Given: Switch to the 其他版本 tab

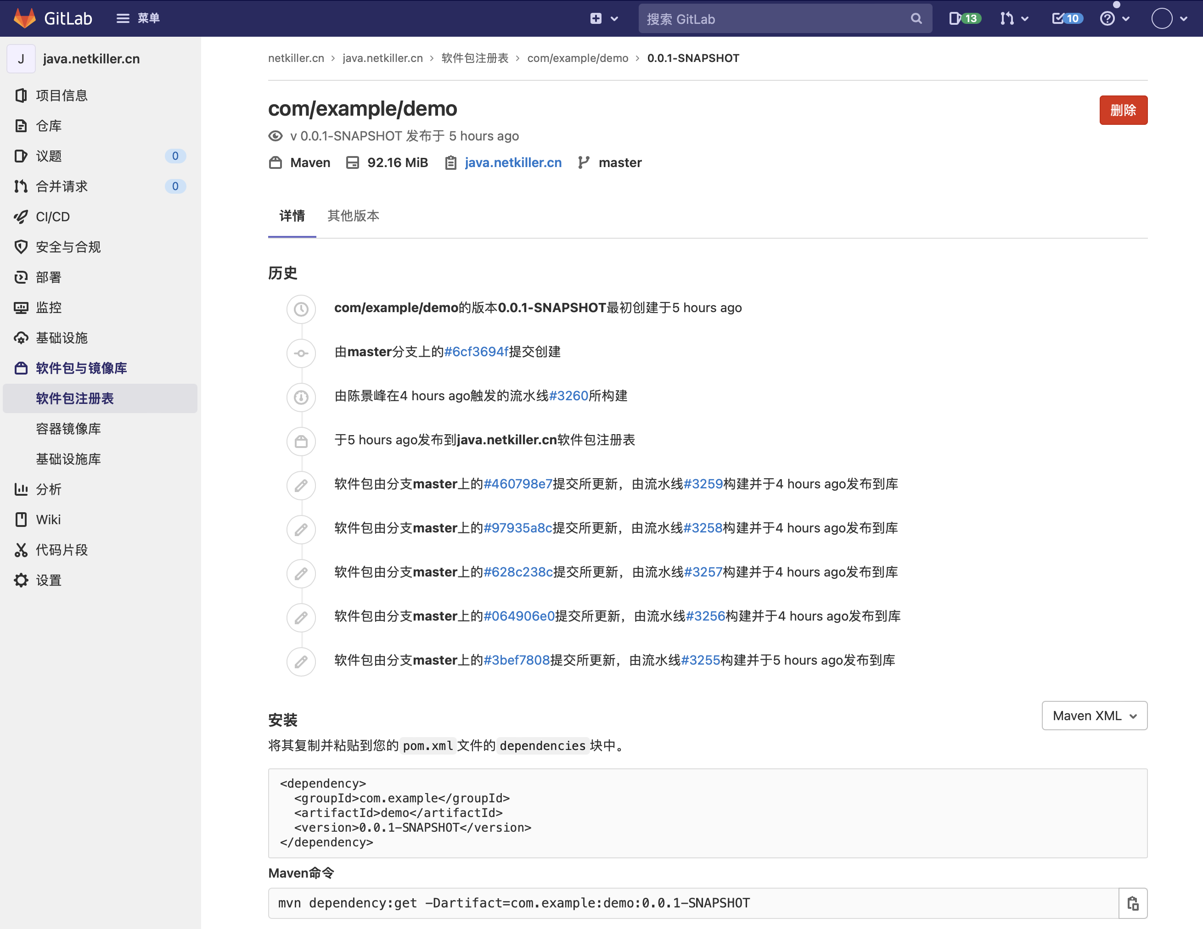Looking at the screenshot, I should tap(353, 216).
